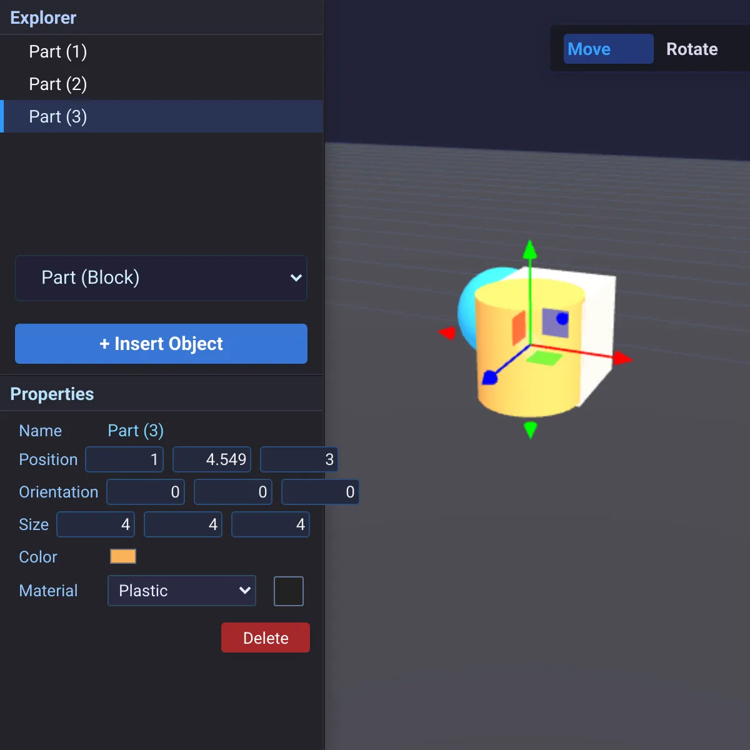Image resolution: width=750 pixels, height=750 pixels.
Task: Open the orange Color swatch picker
Action: click(x=123, y=556)
